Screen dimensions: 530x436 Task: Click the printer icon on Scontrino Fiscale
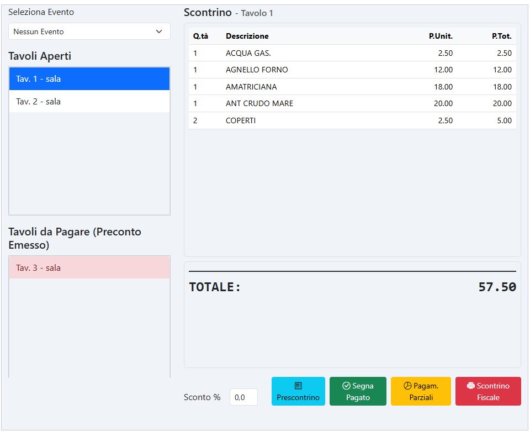[x=470, y=386]
